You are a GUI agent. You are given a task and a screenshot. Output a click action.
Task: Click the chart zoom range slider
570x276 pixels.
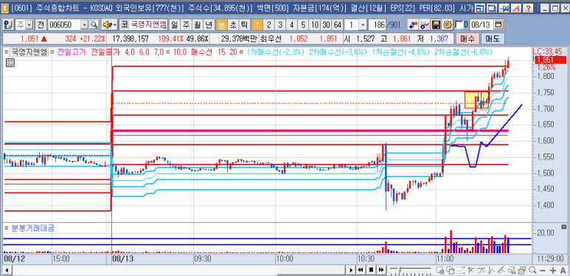(x=411, y=270)
